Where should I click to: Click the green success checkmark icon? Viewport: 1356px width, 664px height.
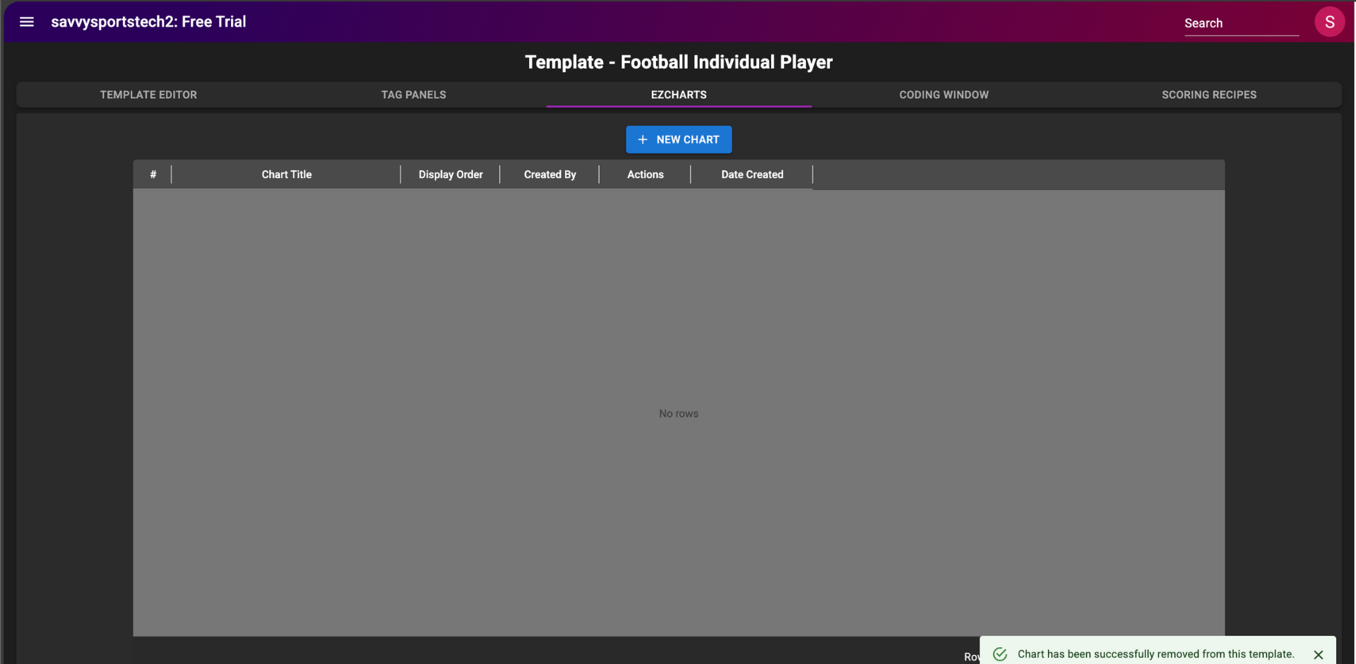pyautogui.click(x=1000, y=654)
